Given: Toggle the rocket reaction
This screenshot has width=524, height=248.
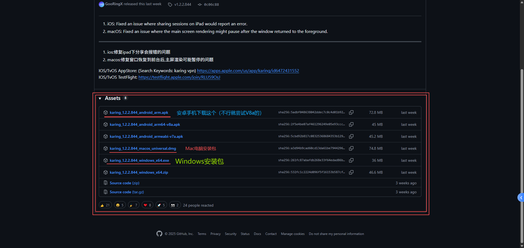Looking at the screenshot, I should click(161, 205).
